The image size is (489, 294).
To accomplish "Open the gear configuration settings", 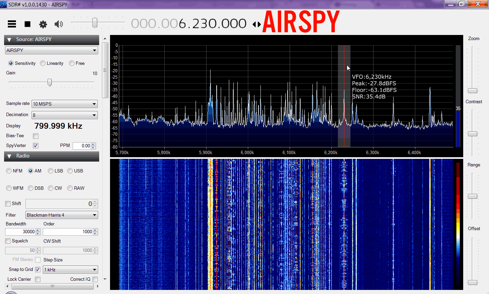I will tap(43, 24).
